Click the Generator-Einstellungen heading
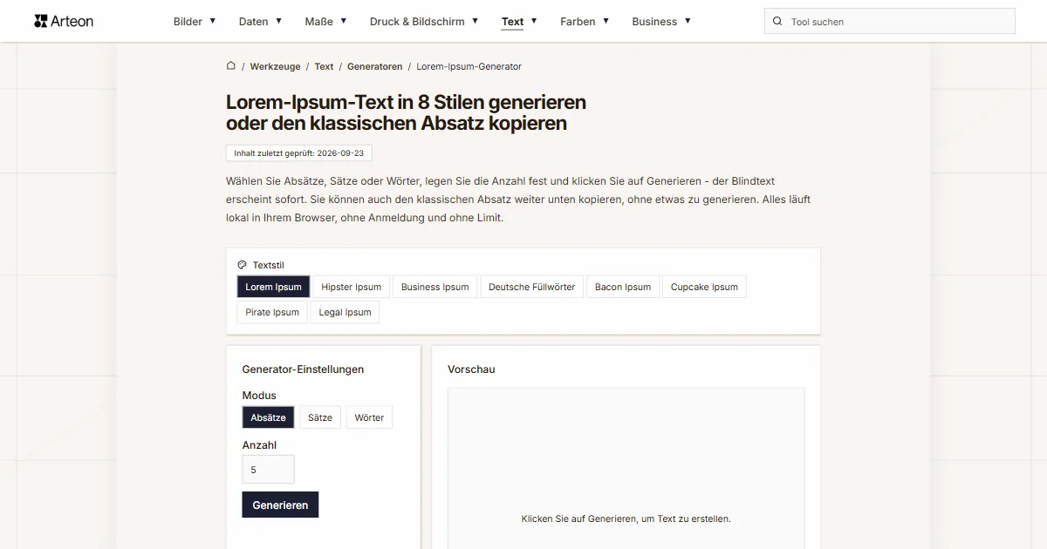Screen dimensions: 1047x549 (303, 369)
